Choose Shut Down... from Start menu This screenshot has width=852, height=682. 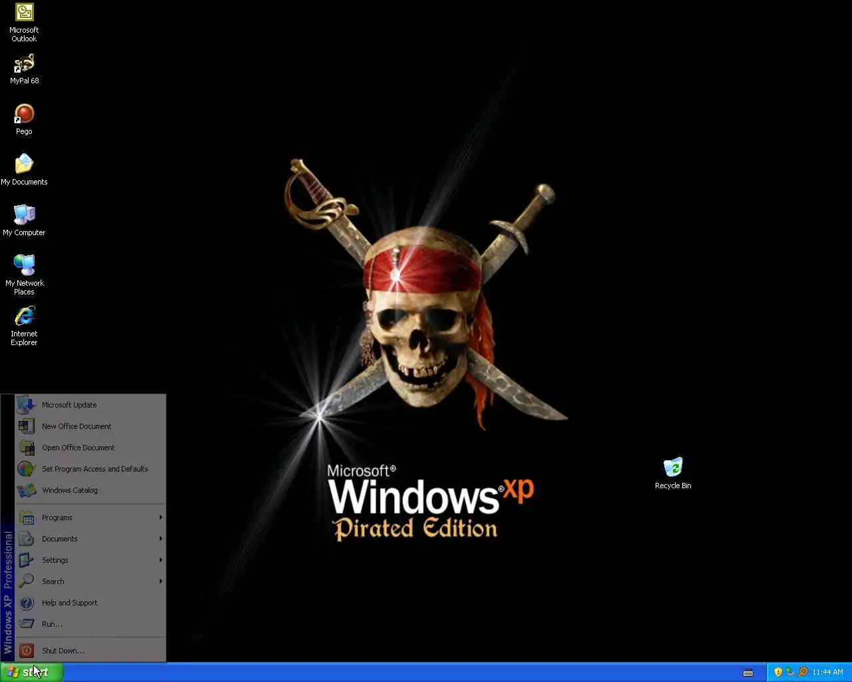(91, 651)
